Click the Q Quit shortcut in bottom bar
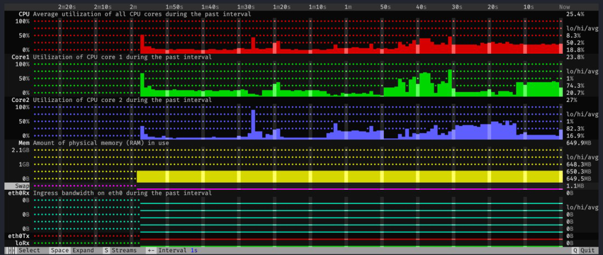 [584, 251]
